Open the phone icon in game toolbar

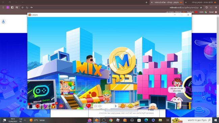tap(31, 106)
